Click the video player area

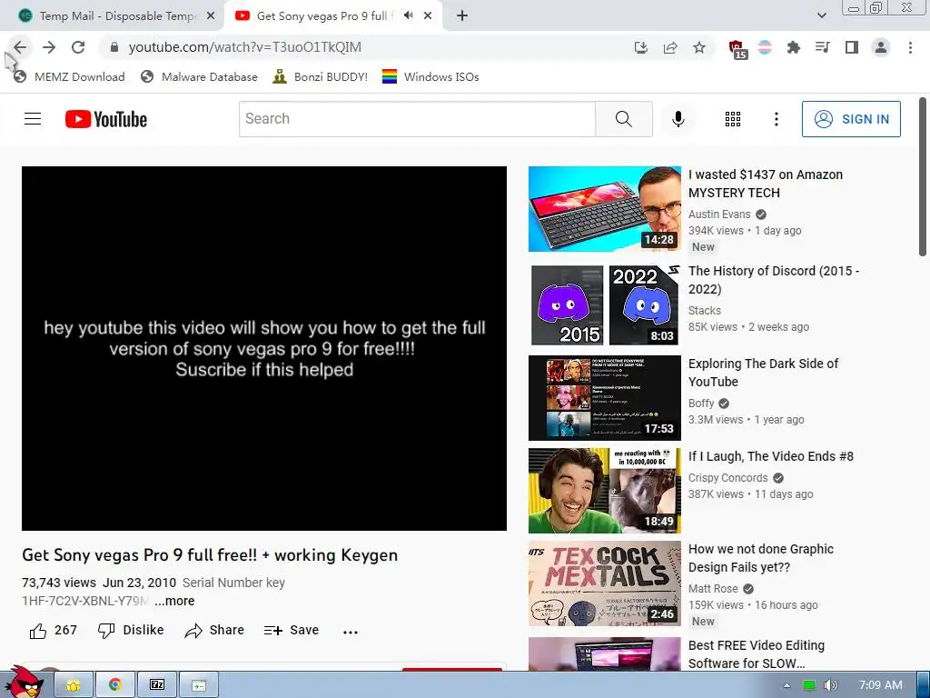264,348
